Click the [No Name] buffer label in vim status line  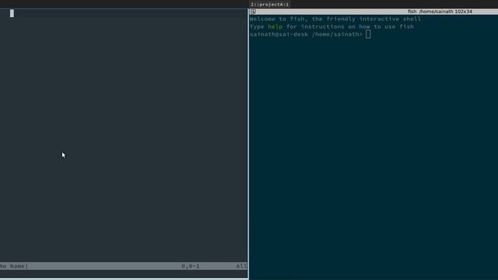coord(14,266)
